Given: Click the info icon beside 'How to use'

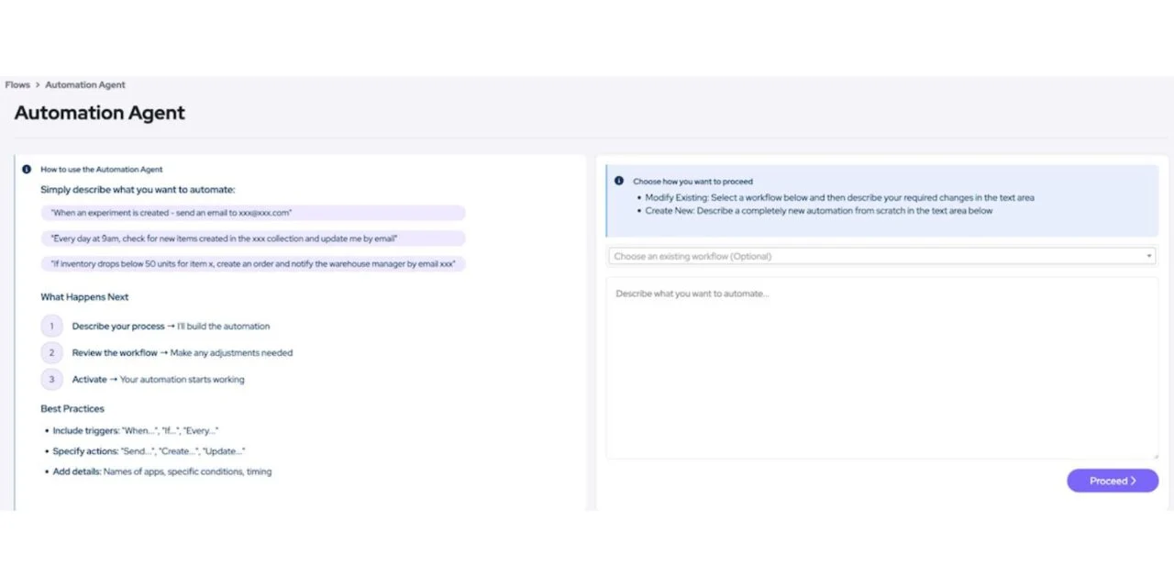Looking at the screenshot, I should pos(27,170).
